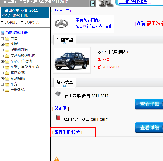Expand the 变速及操纵机构 tree node
163x161 pixels.
click(2, 56)
